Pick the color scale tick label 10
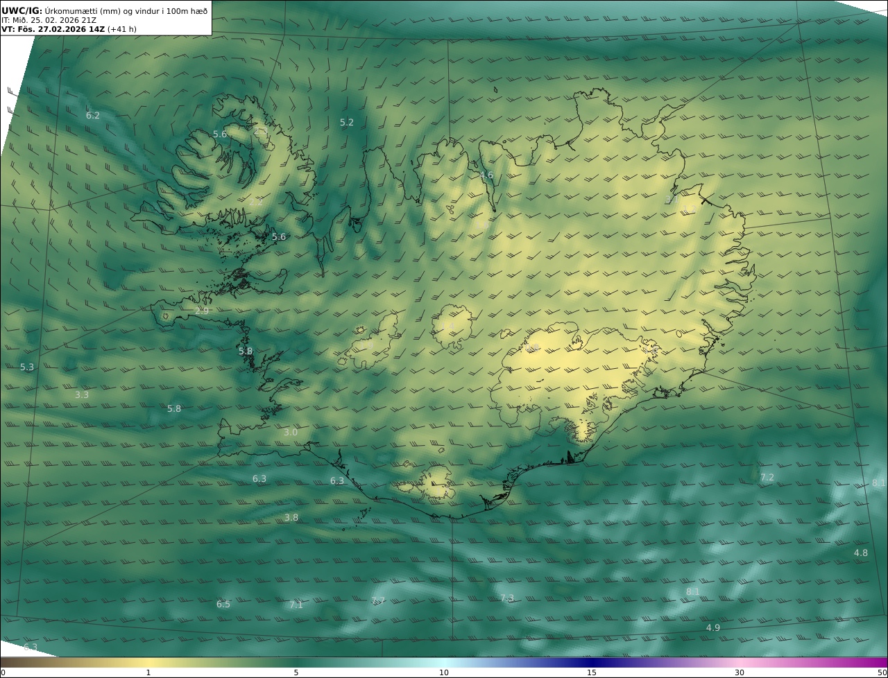This screenshot has width=888, height=678. (x=444, y=672)
